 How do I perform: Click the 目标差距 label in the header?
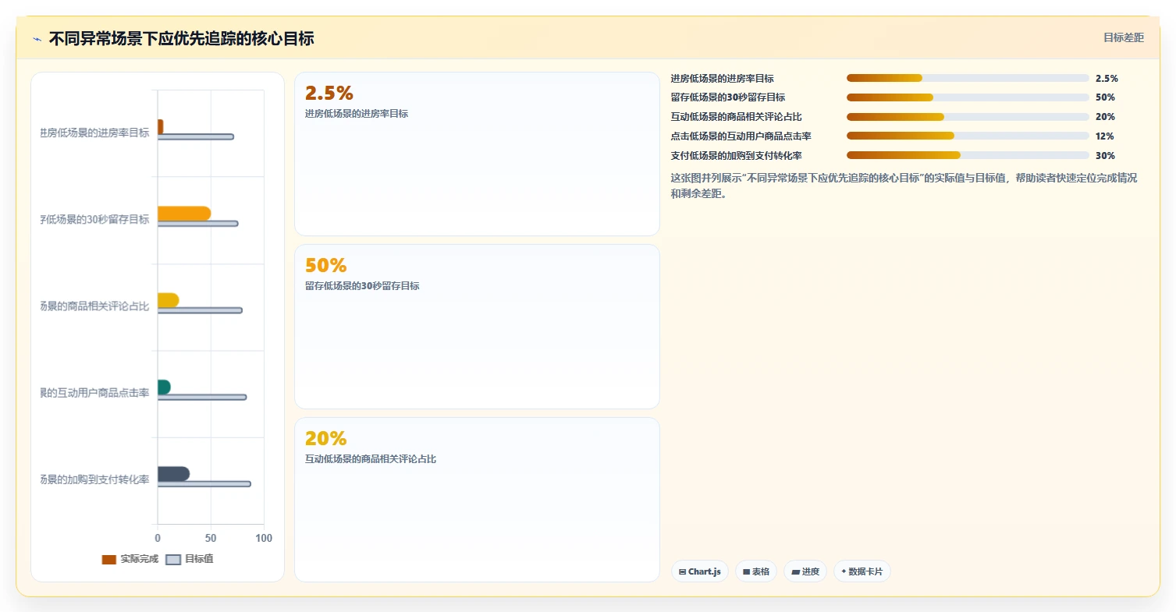1123,37
